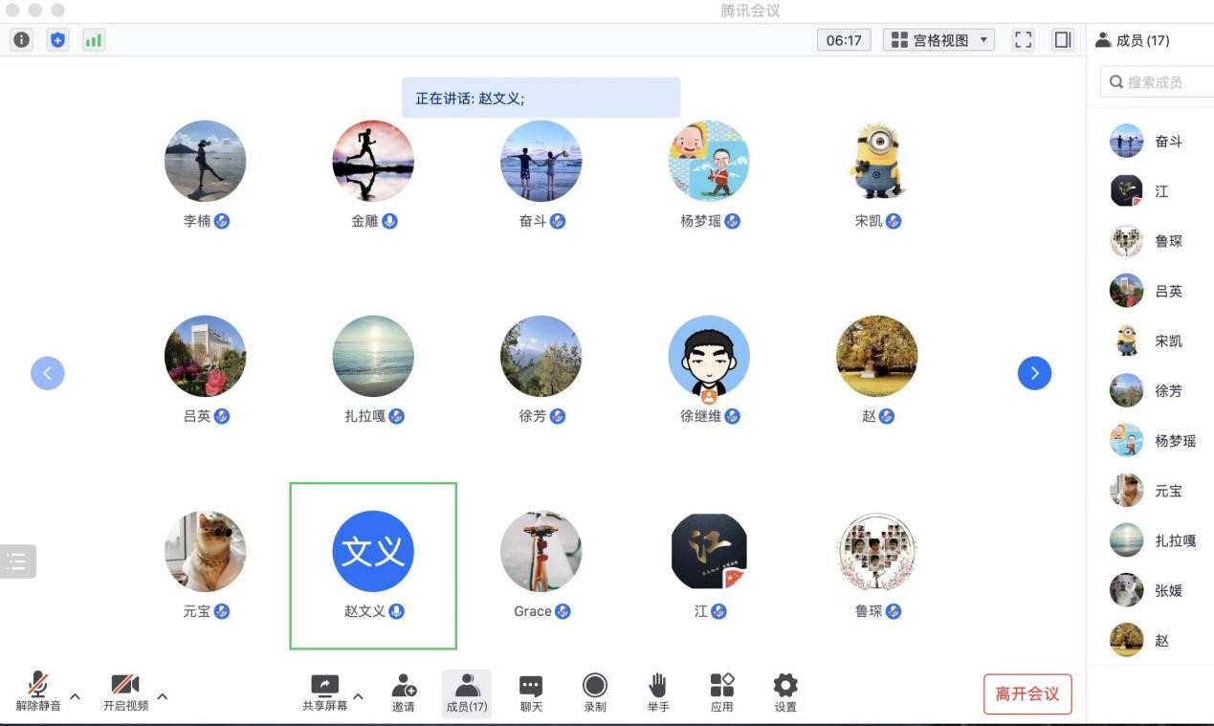
Task: Start recording with 录制 button
Action: click(595, 693)
